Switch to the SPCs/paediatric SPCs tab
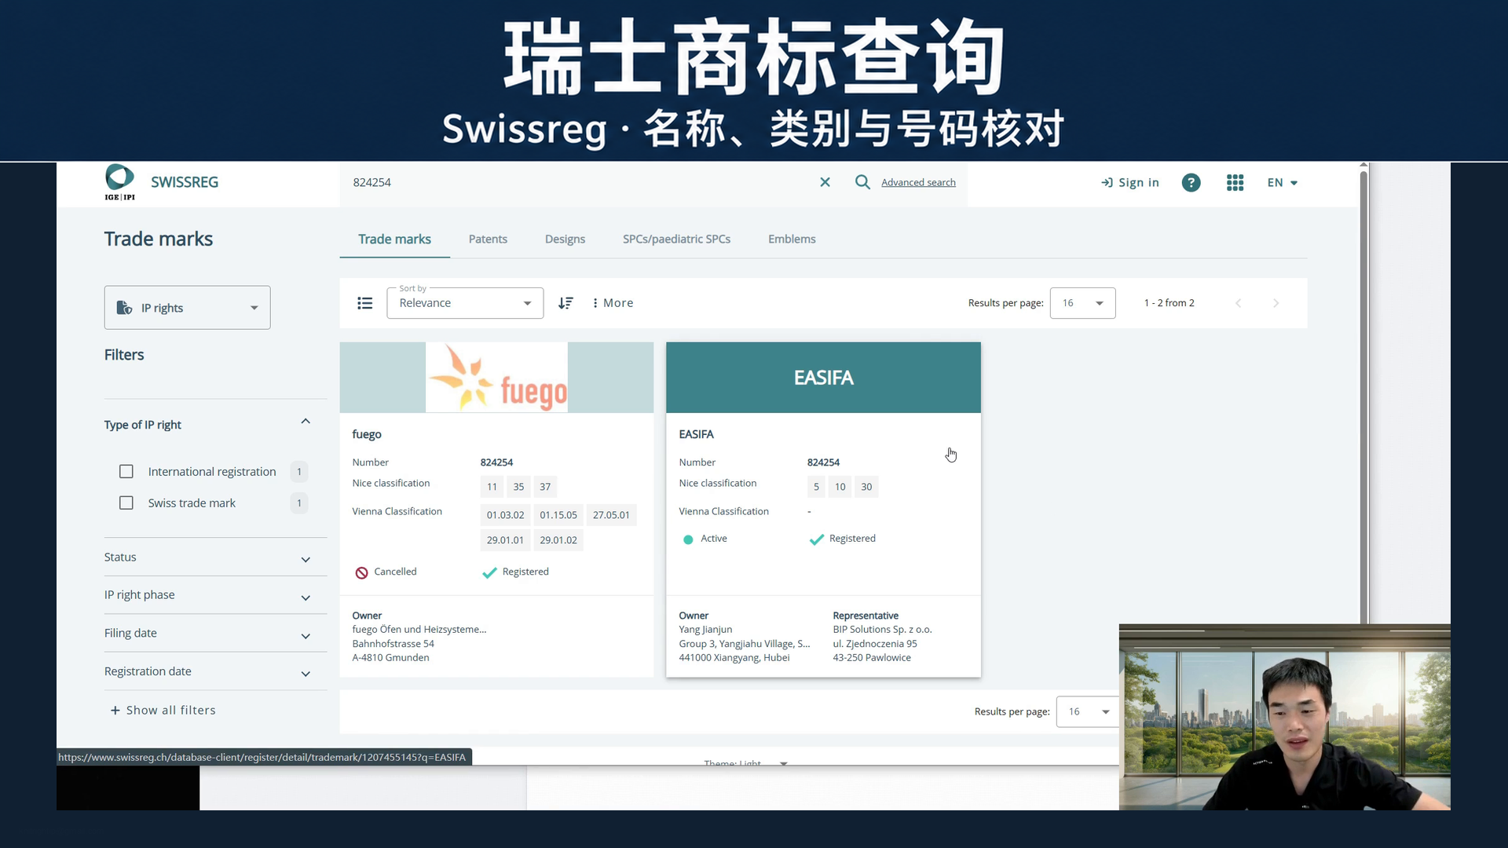Viewport: 1508px width, 848px height. point(676,239)
